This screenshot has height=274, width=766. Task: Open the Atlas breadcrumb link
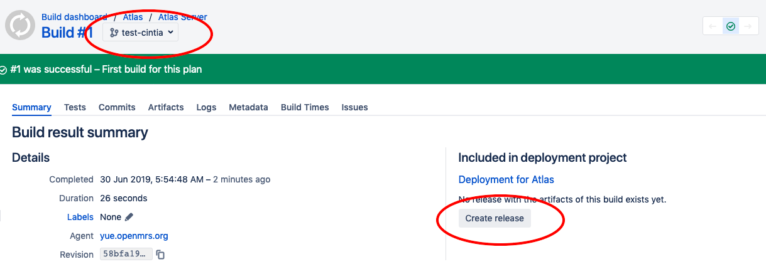click(133, 17)
